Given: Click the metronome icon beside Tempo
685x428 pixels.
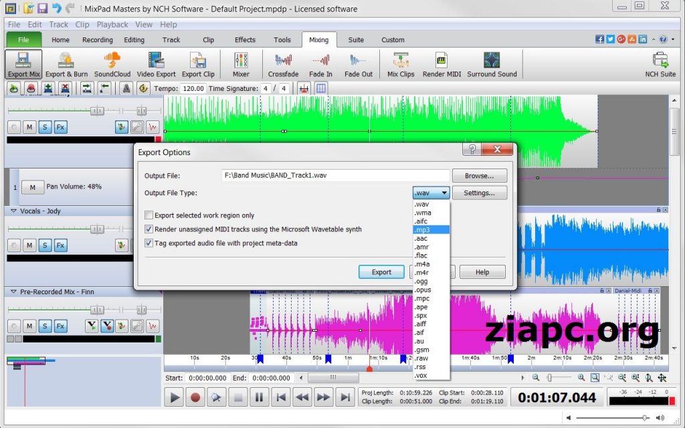Looking at the screenshot, I should pyautogui.click(x=126, y=89).
